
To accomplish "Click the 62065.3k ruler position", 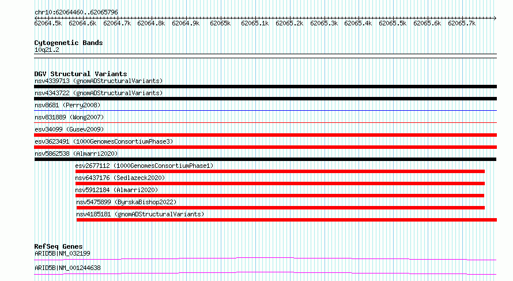I will (324, 23).
